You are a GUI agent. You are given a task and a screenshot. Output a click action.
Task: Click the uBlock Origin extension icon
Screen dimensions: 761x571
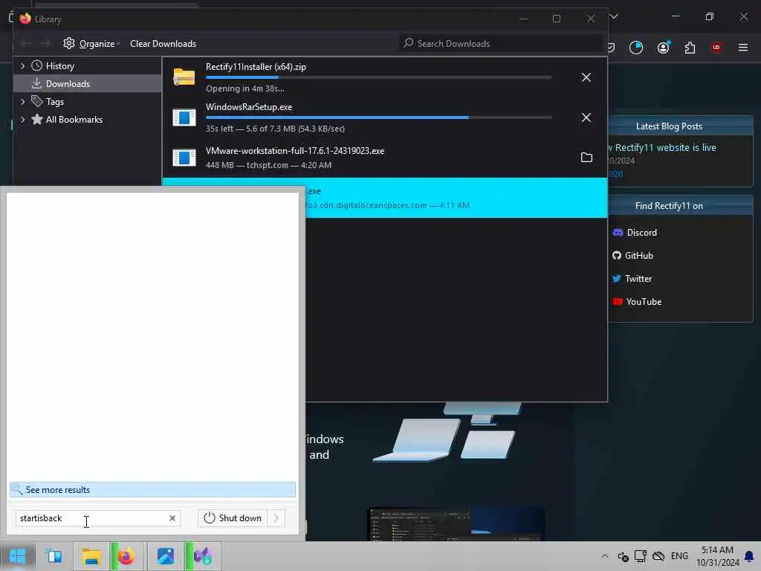point(716,48)
